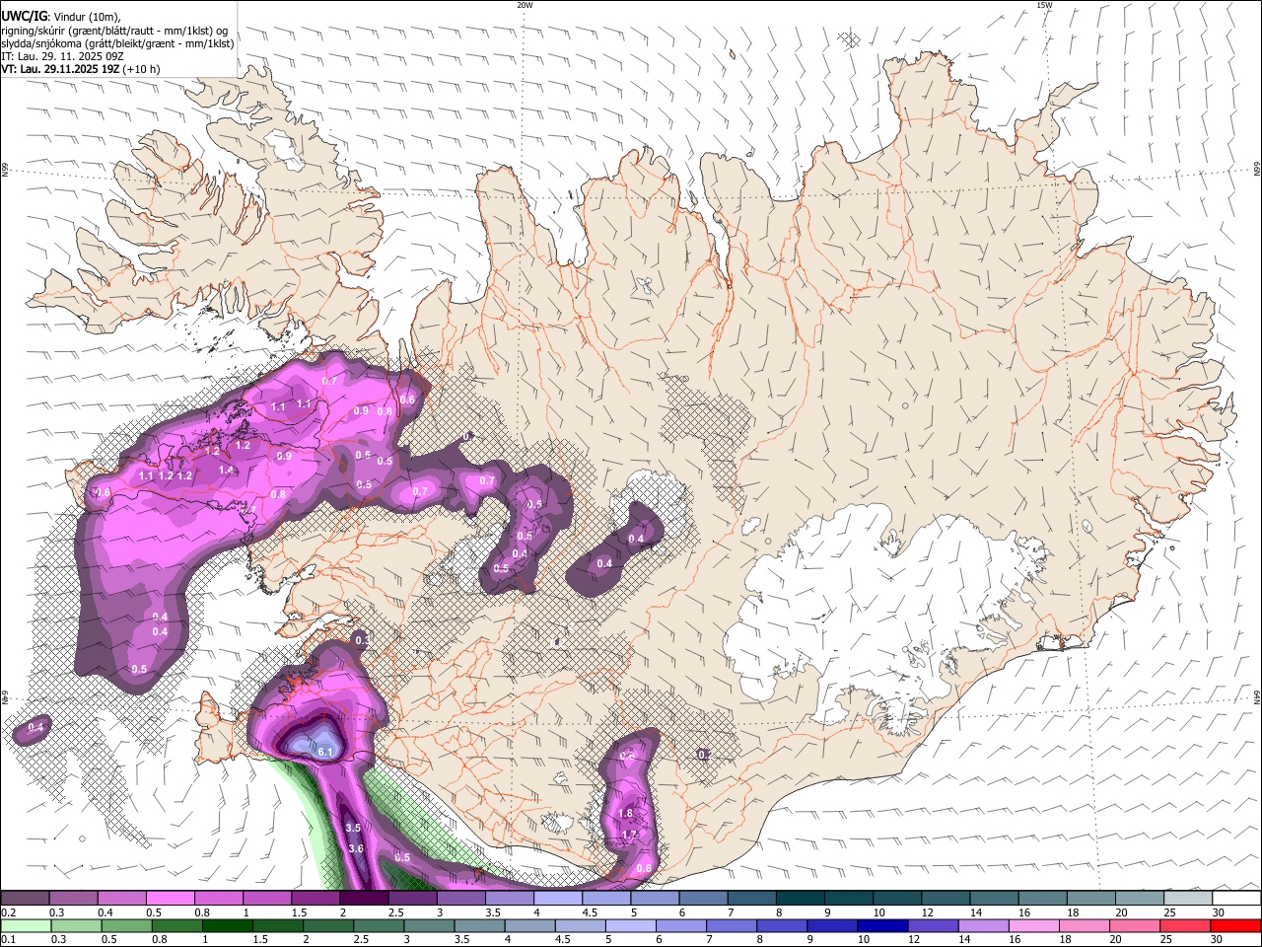Click the 'slydda/snjókoma (grátt/bleikt/grænt' description line
This screenshot has height=947, width=1262.
click(117, 43)
